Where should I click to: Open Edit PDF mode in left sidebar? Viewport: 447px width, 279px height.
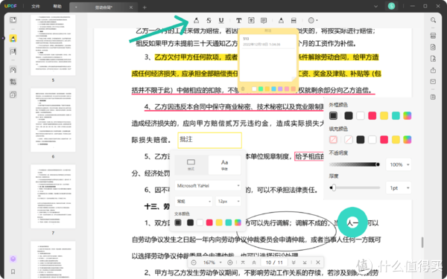click(x=13, y=51)
